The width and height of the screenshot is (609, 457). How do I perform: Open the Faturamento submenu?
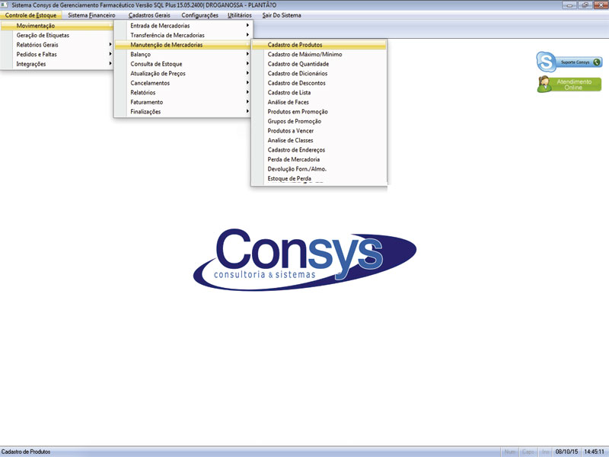pyautogui.click(x=183, y=102)
